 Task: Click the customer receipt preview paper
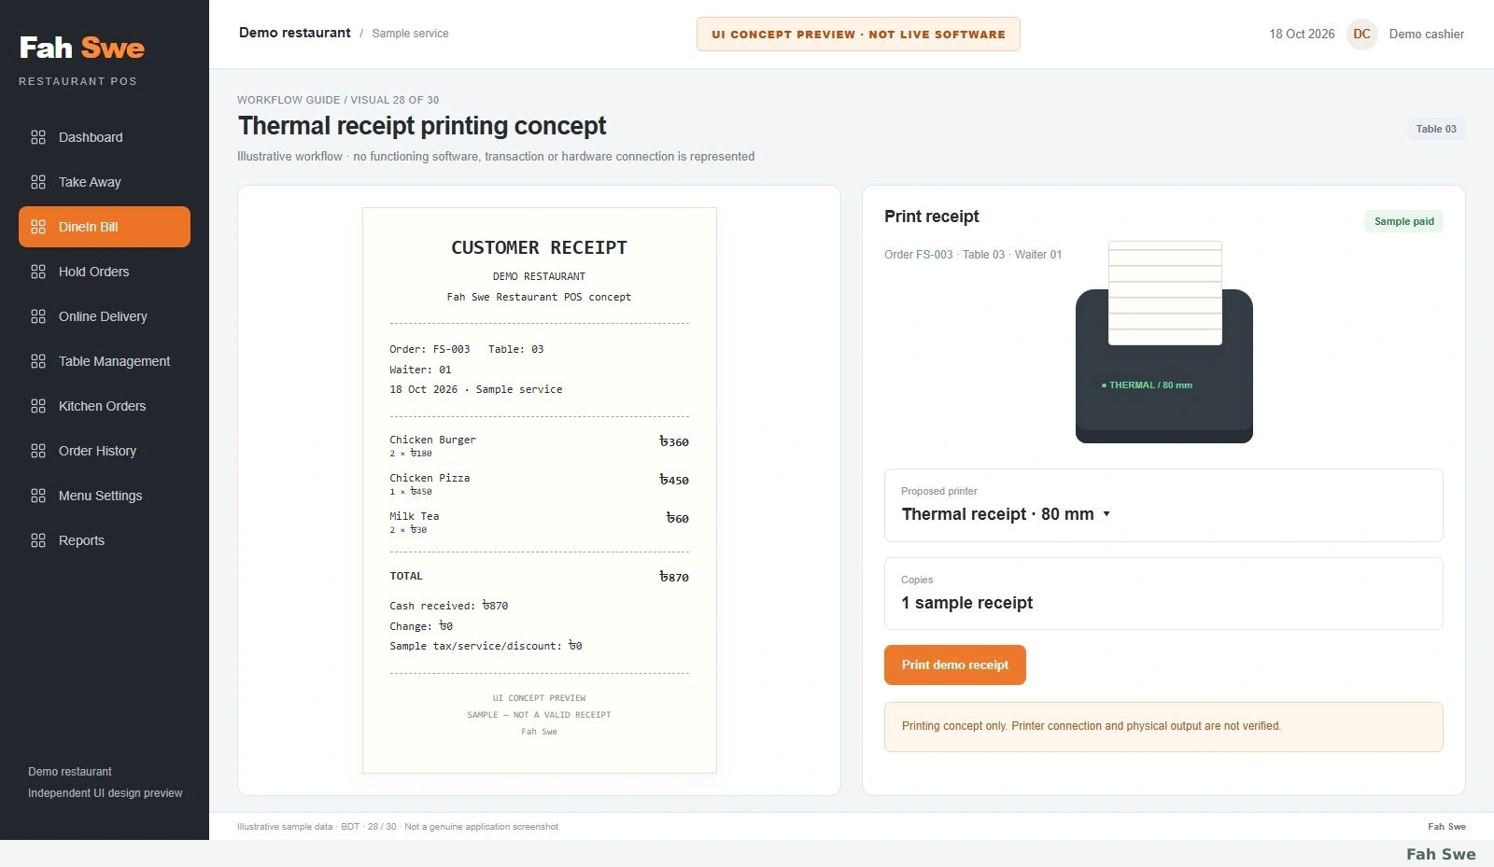tap(540, 490)
